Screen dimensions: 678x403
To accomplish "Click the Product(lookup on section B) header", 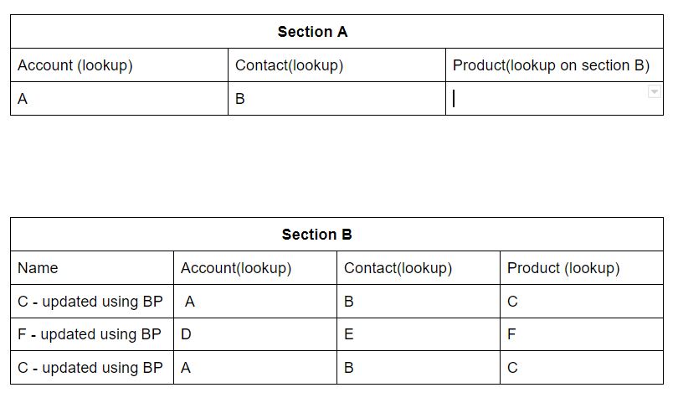I will click(x=551, y=65).
